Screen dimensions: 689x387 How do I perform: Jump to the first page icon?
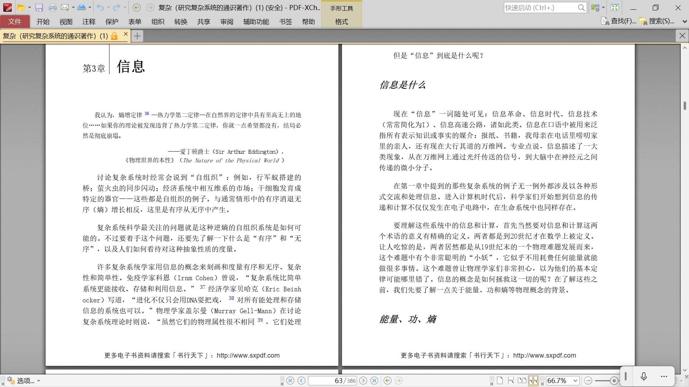click(x=290, y=381)
